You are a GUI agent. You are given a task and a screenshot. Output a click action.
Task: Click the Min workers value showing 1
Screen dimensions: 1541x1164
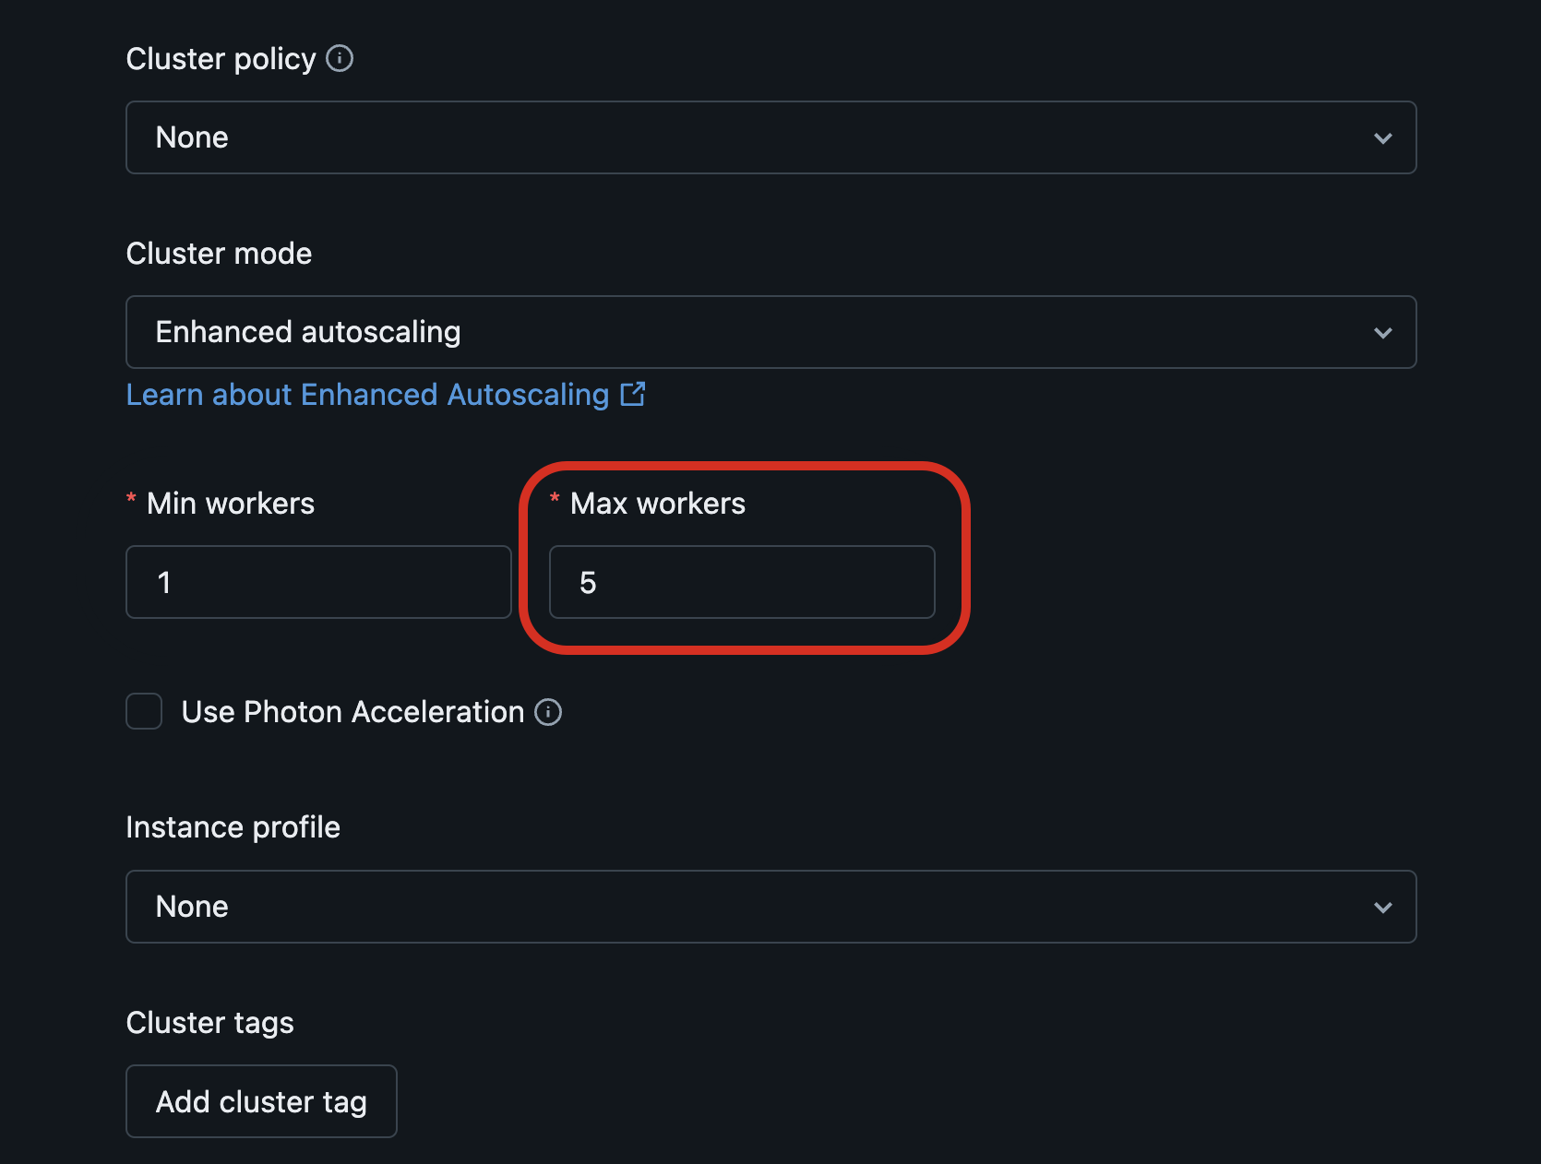coord(165,582)
